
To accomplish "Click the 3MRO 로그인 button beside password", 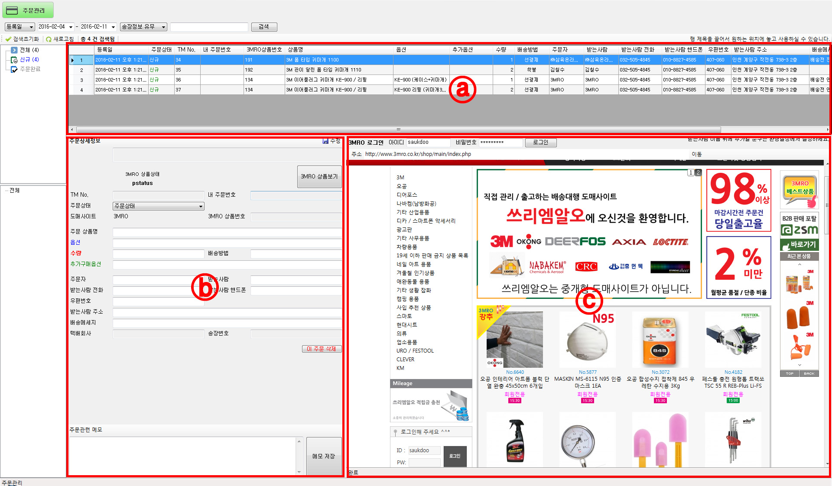I will pos(540,143).
